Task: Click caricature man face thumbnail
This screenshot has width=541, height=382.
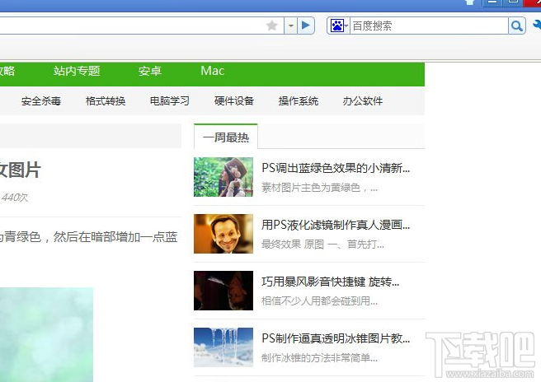Action: [x=223, y=234]
